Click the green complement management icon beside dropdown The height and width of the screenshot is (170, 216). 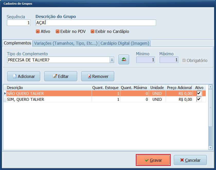[124, 59]
